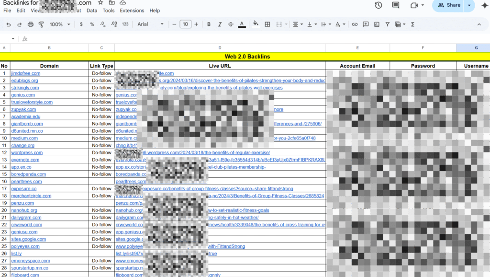Image resolution: width=490 pixels, height=277 pixels.
Task: Click the No-follow cell for genius.com
Action: [101, 95]
